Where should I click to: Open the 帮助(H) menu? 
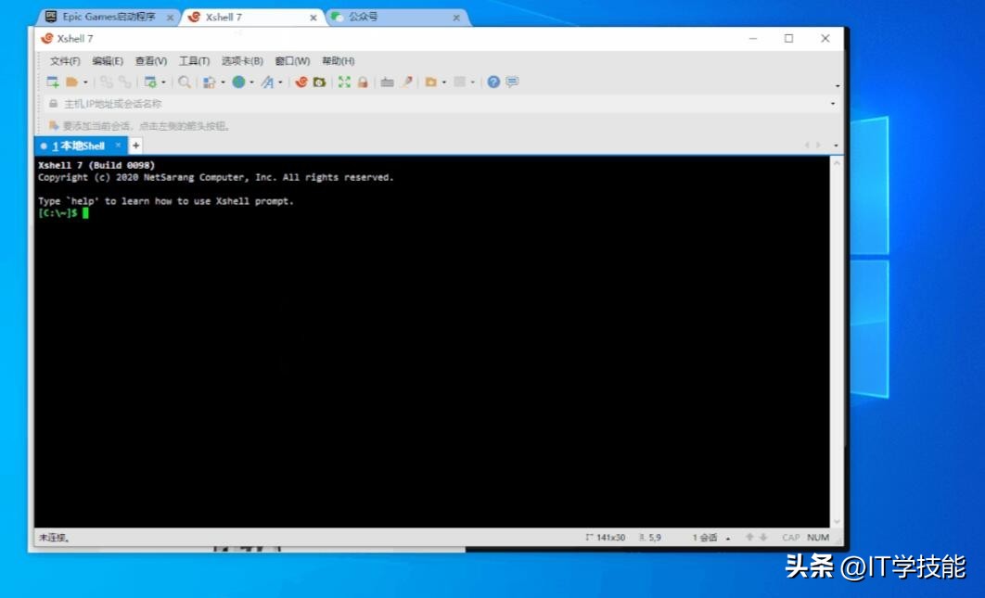[x=339, y=61]
